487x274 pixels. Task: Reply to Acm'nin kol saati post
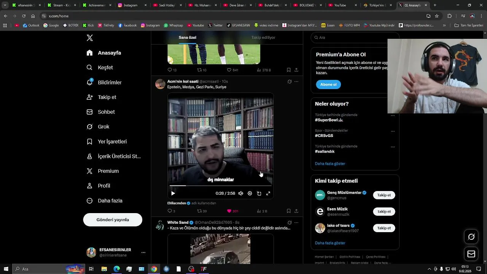click(x=171, y=211)
